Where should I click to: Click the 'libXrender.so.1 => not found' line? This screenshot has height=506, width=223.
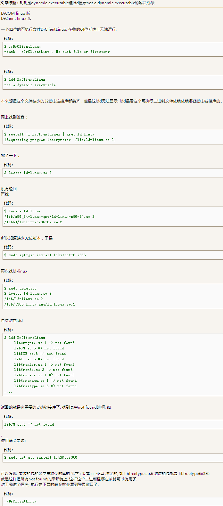tap(44, 365)
